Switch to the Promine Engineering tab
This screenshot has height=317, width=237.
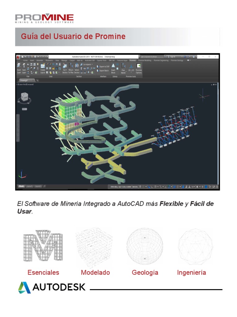161,60
